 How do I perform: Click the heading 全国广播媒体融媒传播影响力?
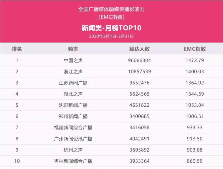click(x=111, y=9)
